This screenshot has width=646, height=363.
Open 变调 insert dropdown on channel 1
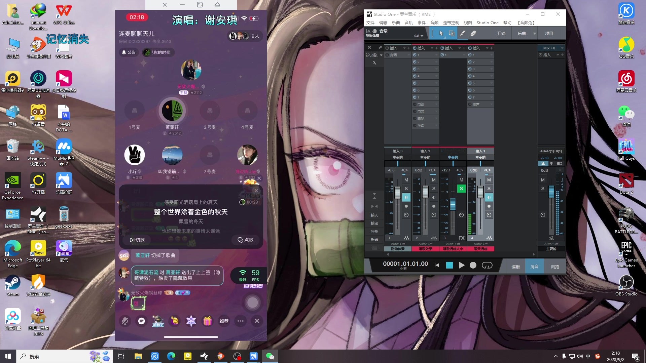(x=409, y=55)
